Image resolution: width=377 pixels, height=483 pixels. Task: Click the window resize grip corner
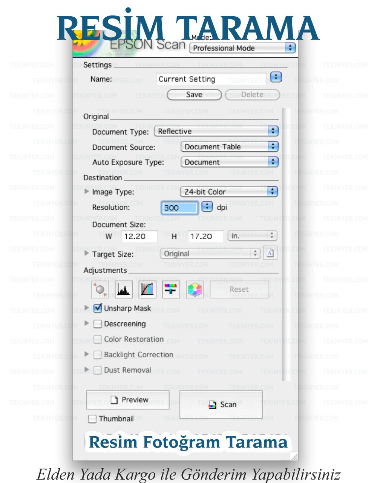294,456
